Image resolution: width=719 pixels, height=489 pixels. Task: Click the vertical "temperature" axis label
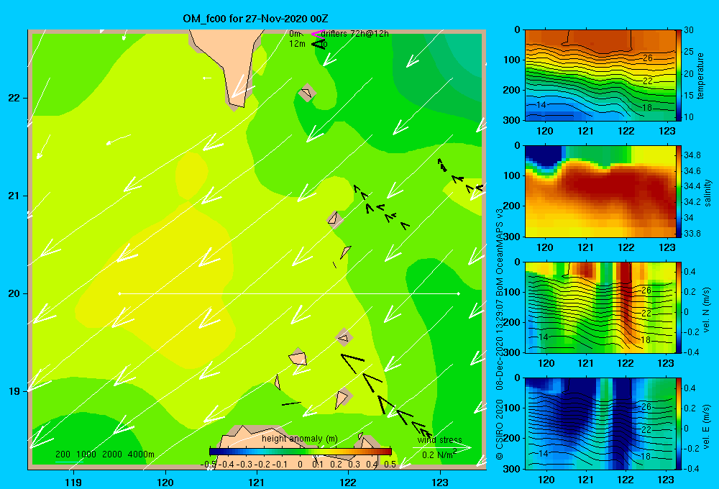pyautogui.click(x=700, y=76)
